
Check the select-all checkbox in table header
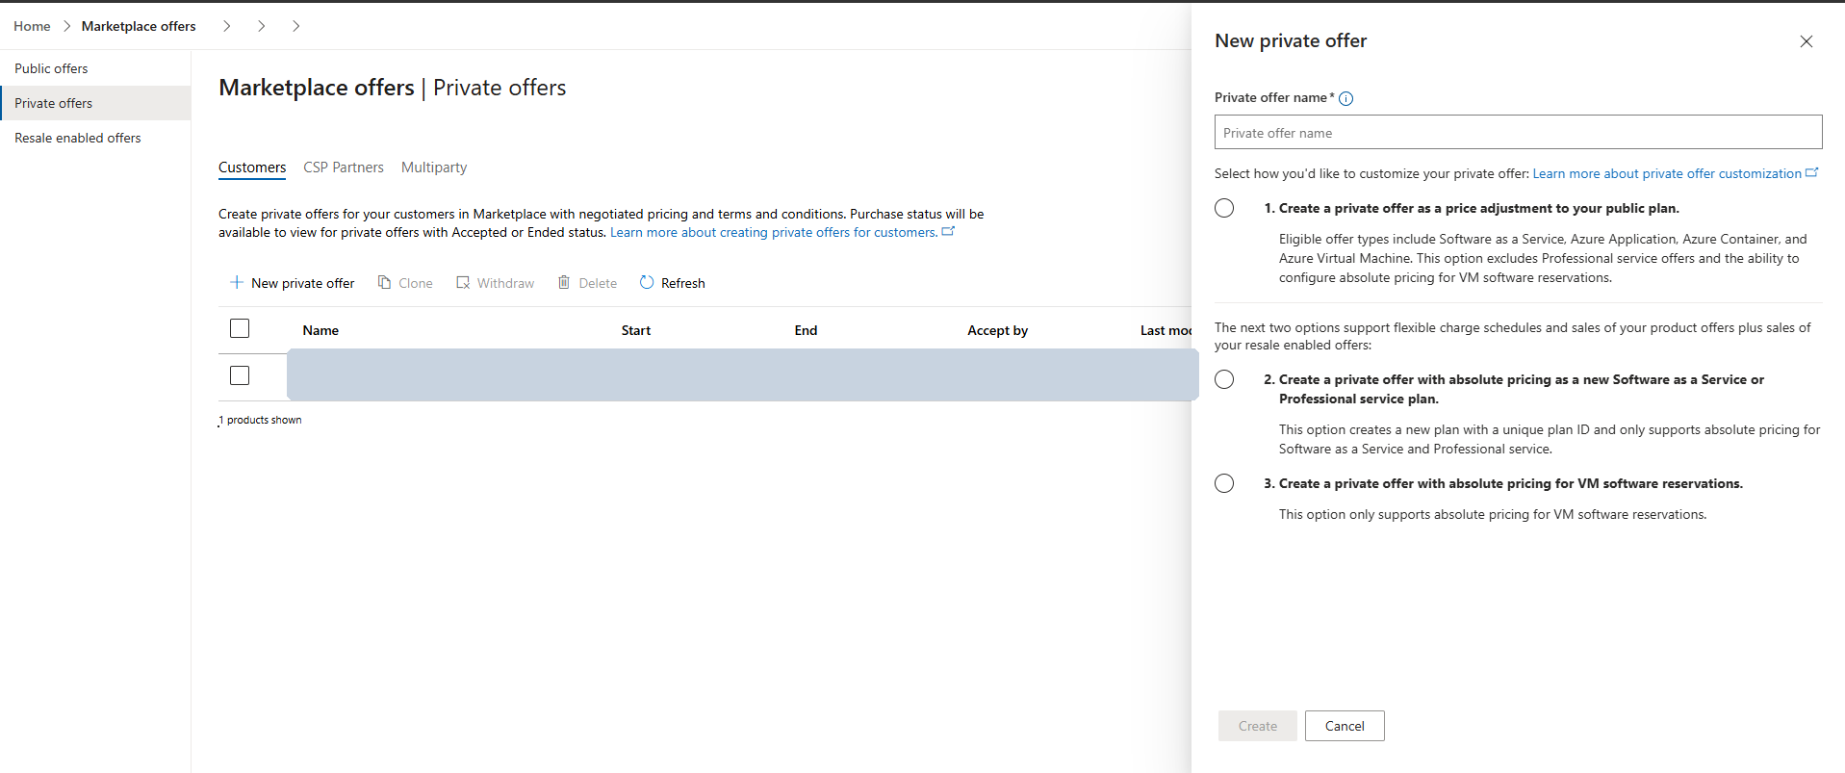(x=240, y=328)
